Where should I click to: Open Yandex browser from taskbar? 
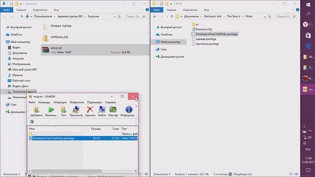pyautogui.click(x=306, y=25)
